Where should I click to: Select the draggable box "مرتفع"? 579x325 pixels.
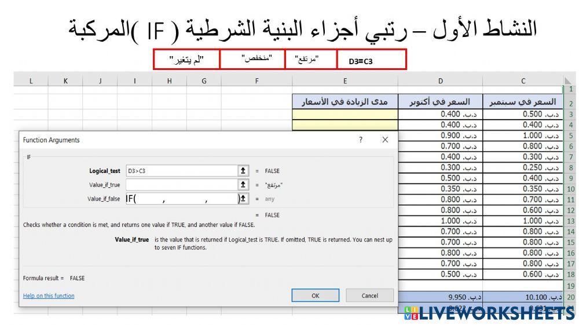pos(310,59)
